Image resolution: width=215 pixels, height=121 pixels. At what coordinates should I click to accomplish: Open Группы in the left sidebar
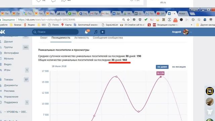point(8,47)
